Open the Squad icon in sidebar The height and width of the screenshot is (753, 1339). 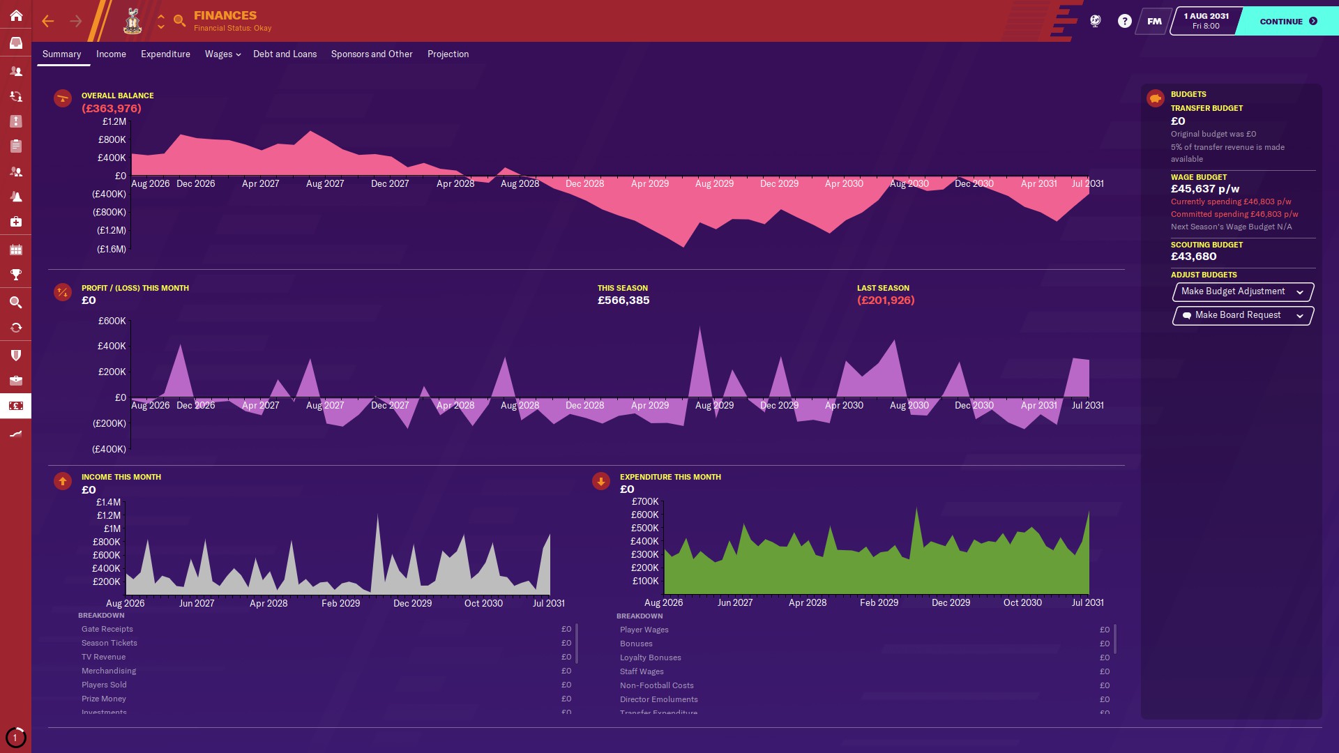click(x=15, y=71)
